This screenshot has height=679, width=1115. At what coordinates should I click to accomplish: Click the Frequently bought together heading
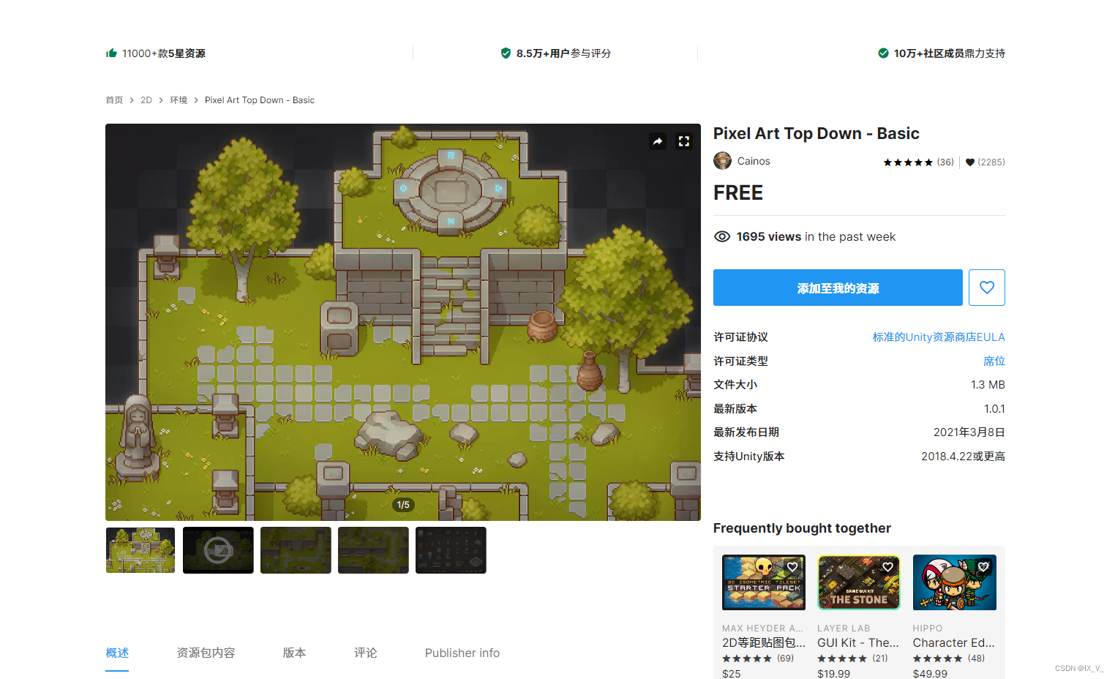coord(802,528)
